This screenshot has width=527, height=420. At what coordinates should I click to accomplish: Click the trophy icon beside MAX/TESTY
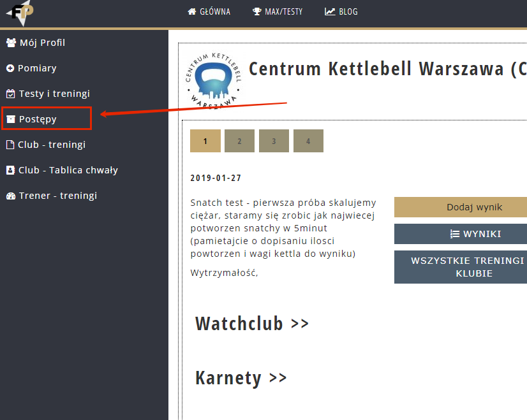click(x=256, y=11)
